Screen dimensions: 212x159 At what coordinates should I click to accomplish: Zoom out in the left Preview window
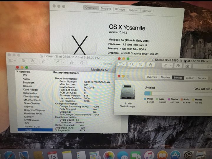pyautogui.click(x=23, y=61)
